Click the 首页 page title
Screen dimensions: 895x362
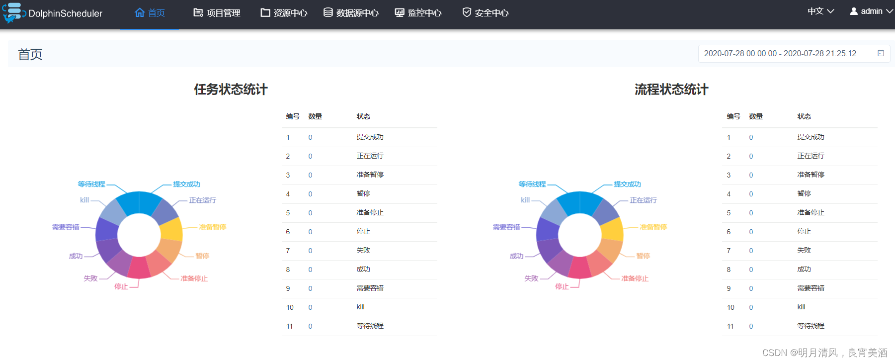pyautogui.click(x=30, y=54)
